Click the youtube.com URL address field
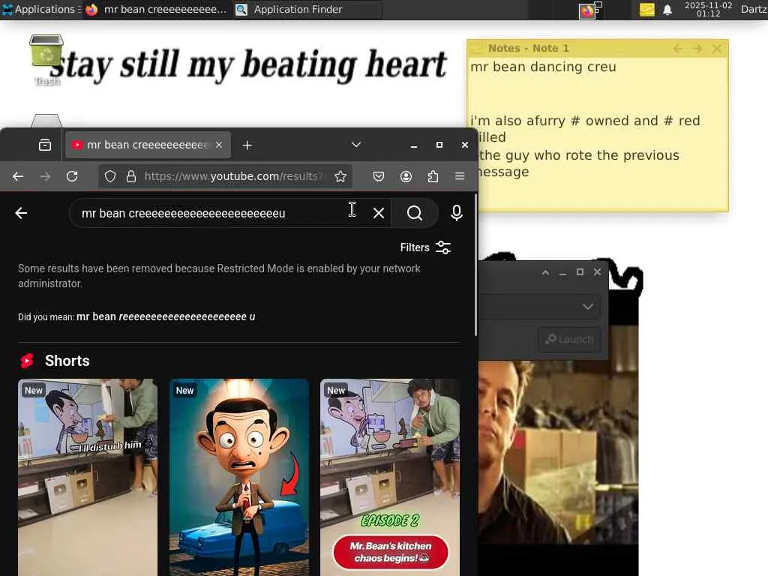This screenshot has width=768, height=576. 233,176
